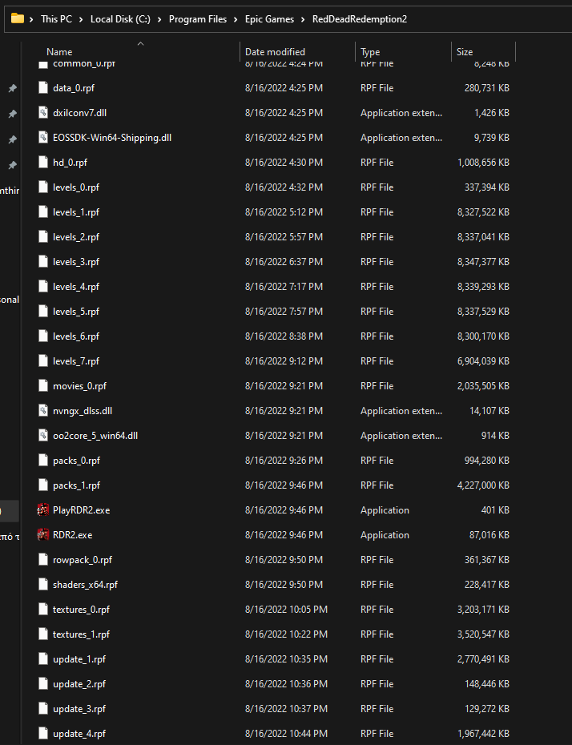Select the levels_2.rpf file name

click(76, 236)
